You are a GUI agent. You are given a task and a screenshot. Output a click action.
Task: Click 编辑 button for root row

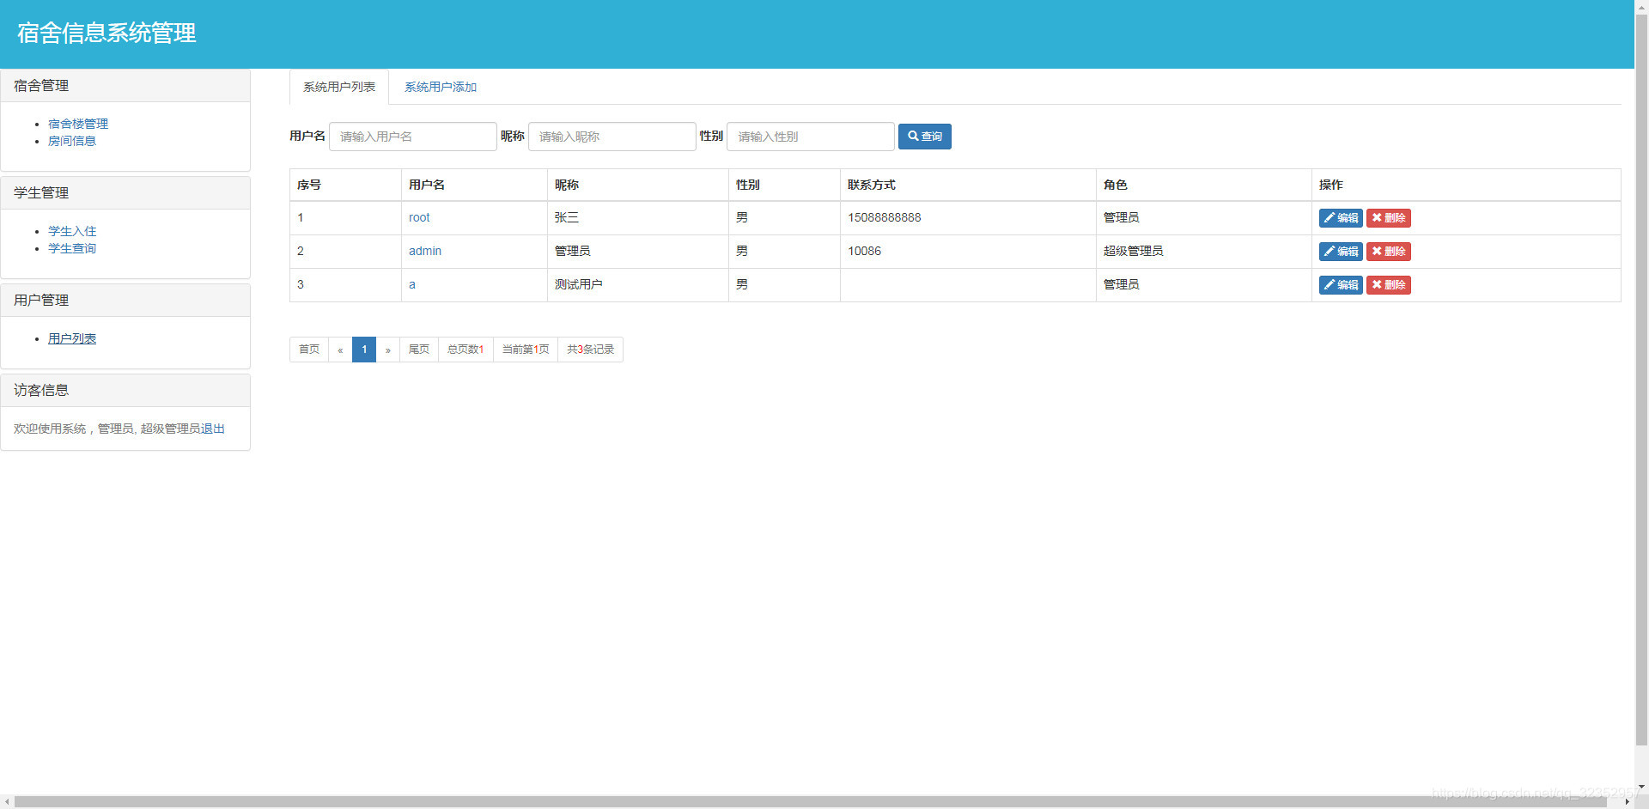click(x=1341, y=218)
